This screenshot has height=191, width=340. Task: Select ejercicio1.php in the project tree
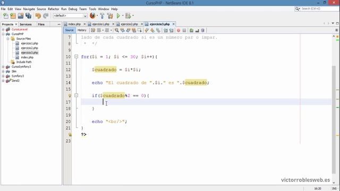[x=30, y=44]
